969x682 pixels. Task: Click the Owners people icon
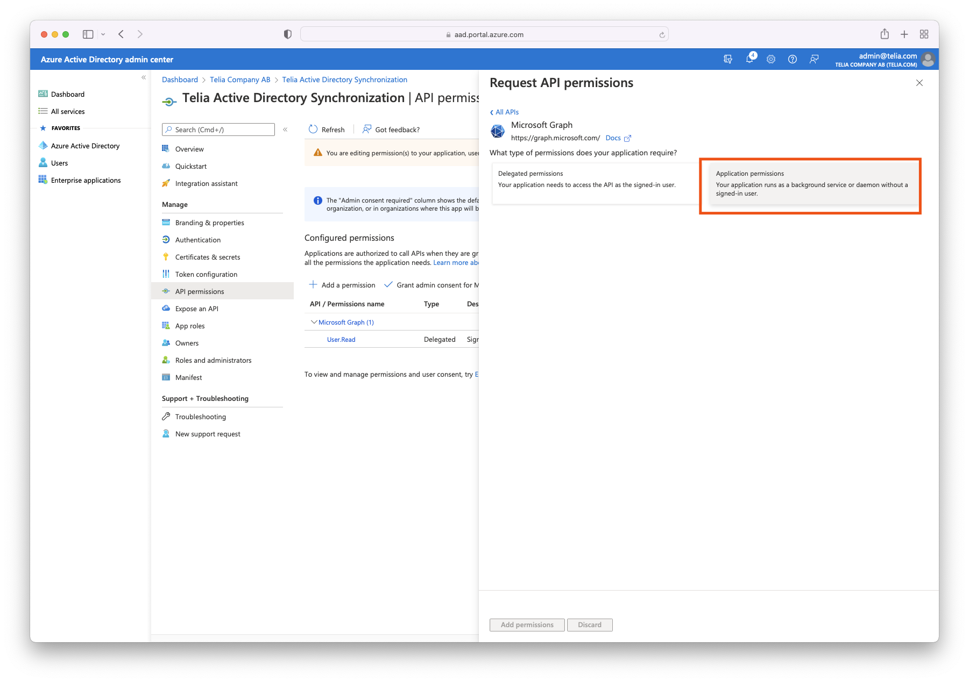pos(166,343)
